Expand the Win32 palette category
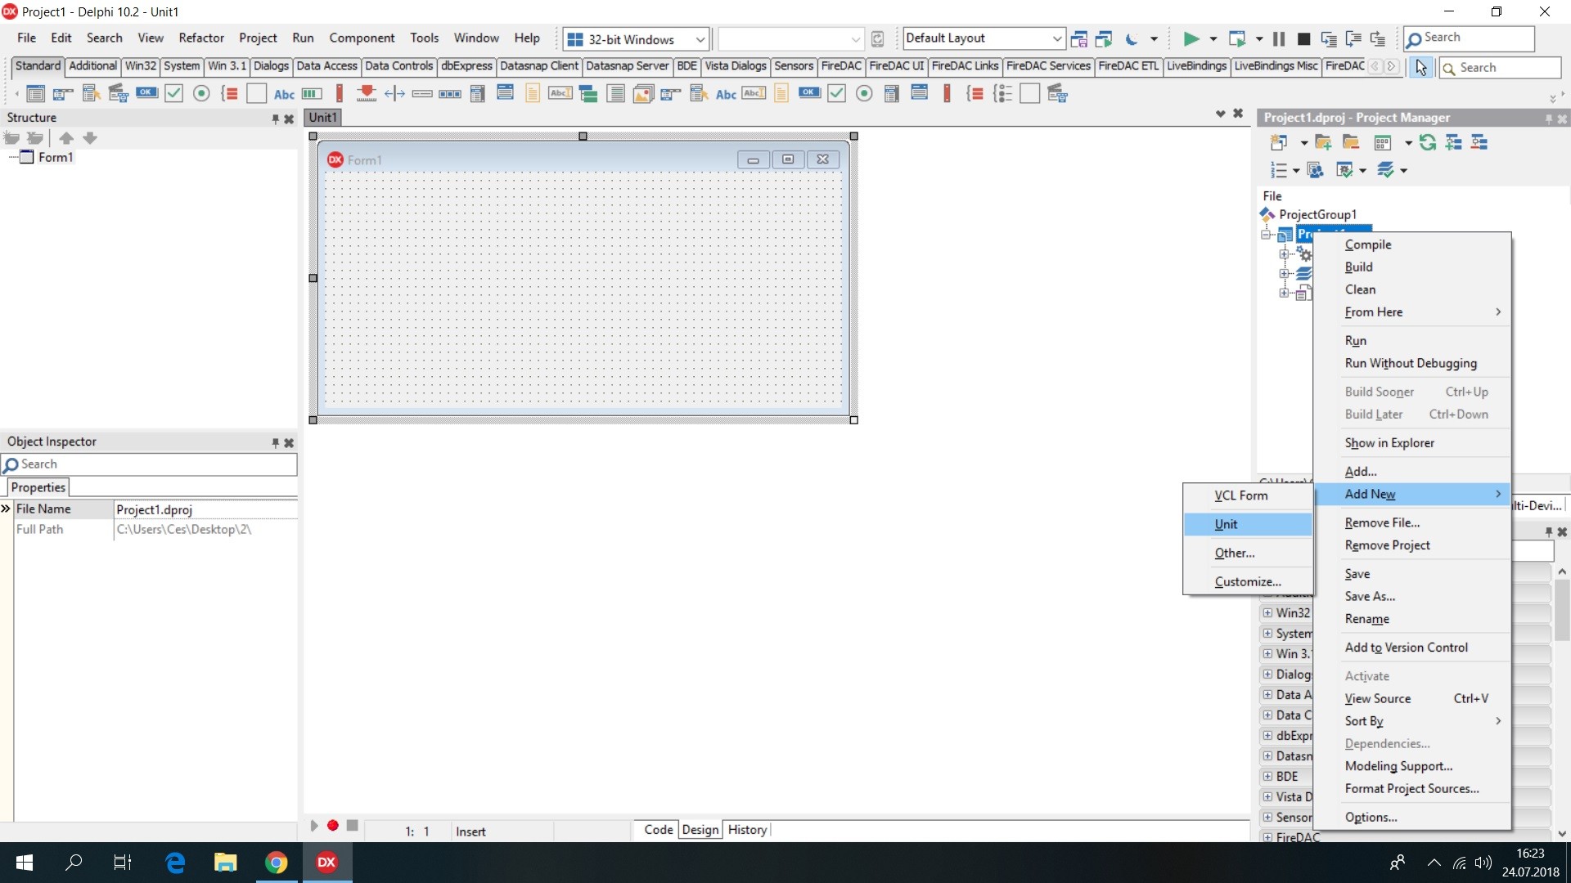Screen dimensions: 1571x883 point(1267,612)
